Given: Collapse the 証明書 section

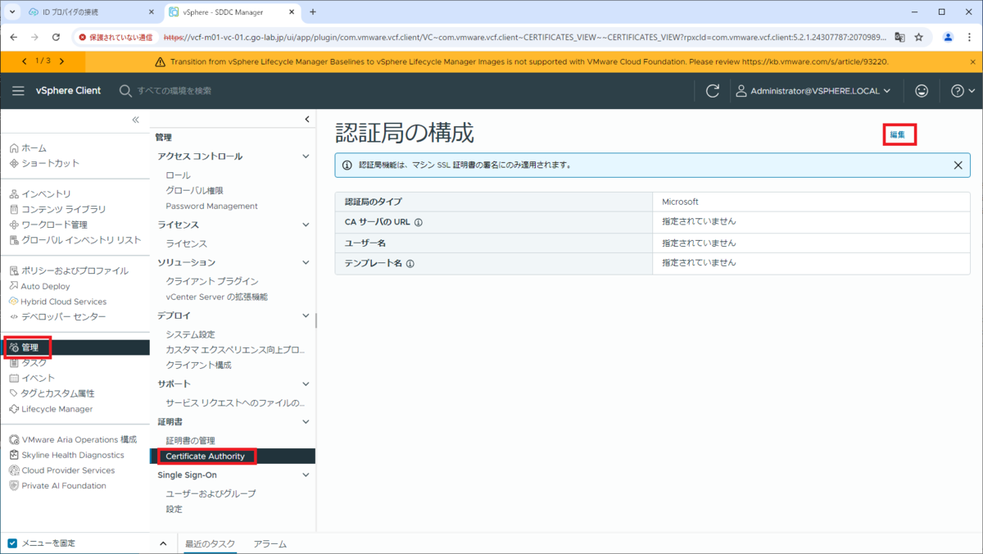Looking at the screenshot, I should click(x=306, y=422).
